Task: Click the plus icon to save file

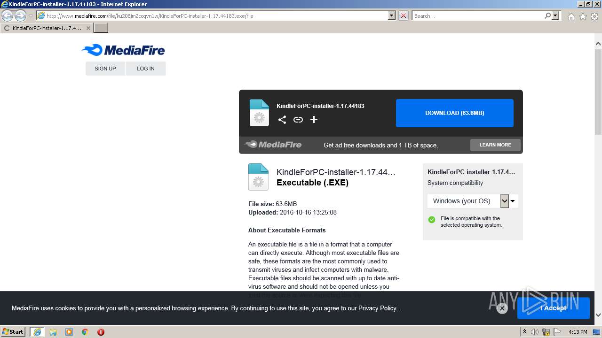Action: [x=314, y=120]
